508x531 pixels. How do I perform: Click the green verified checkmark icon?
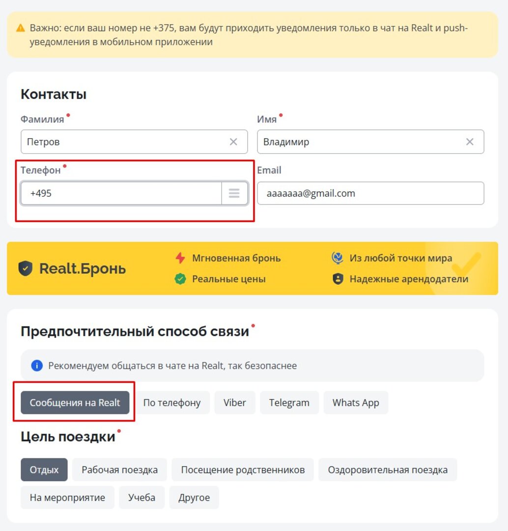tap(180, 279)
